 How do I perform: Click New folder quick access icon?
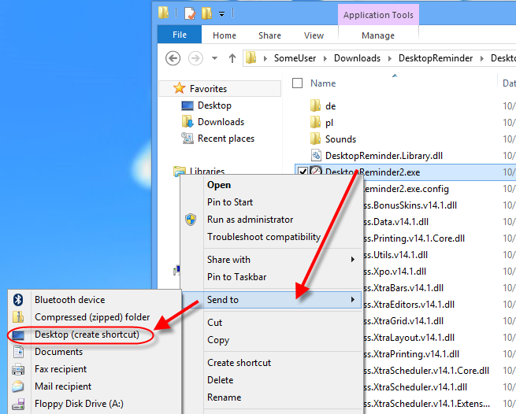206,13
